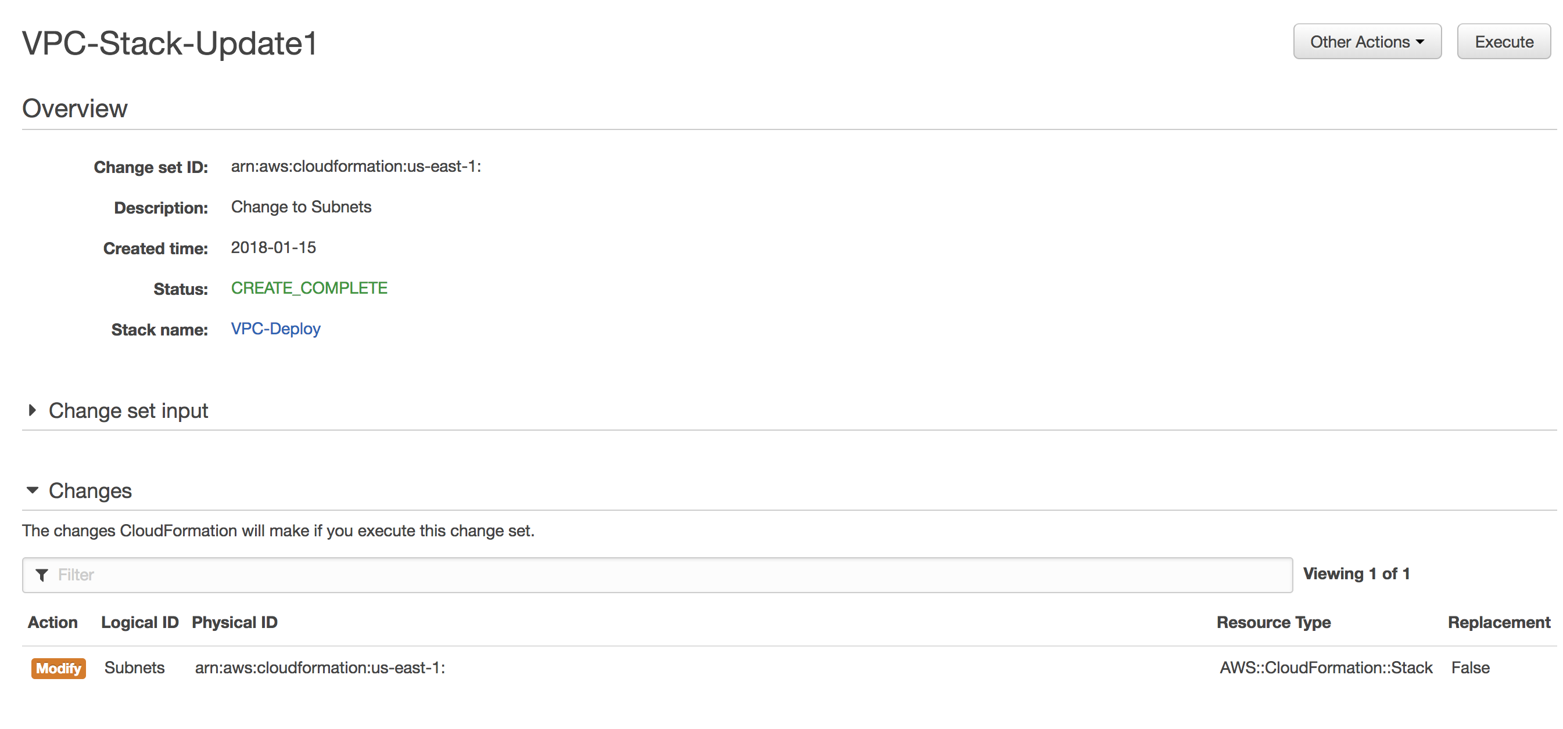This screenshot has width=1563, height=729.
Task: Sort by the Logical ID column header
Action: coord(139,622)
